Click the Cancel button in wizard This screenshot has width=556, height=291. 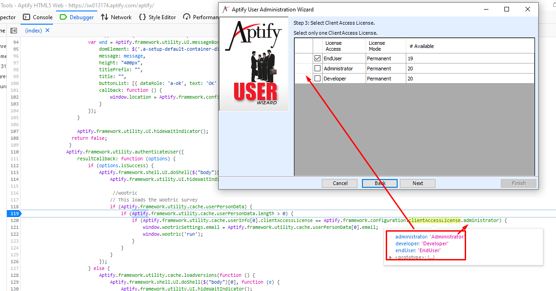point(340,183)
